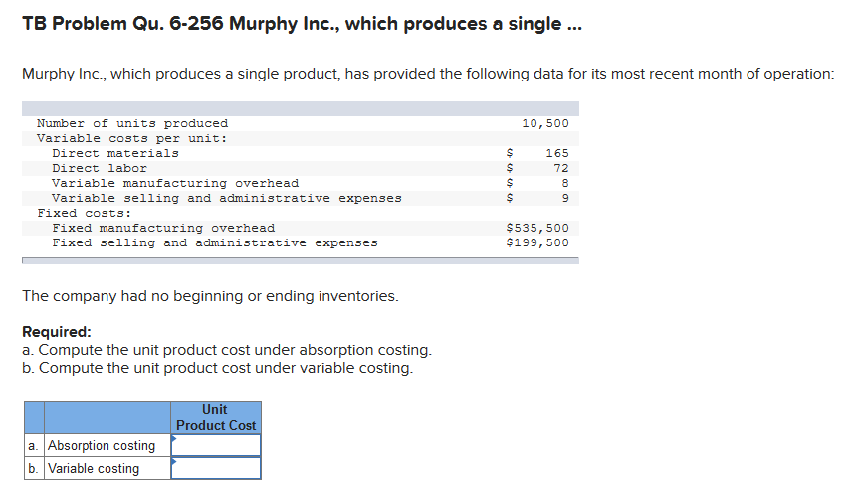Click the 'Fixed costs:' heading
This screenshot has height=484, width=855.
pos(84,213)
